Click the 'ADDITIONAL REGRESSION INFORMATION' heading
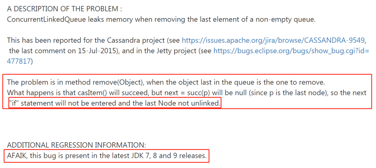The width and height of the screenshot is (376, 168). (x=76, y=145)
